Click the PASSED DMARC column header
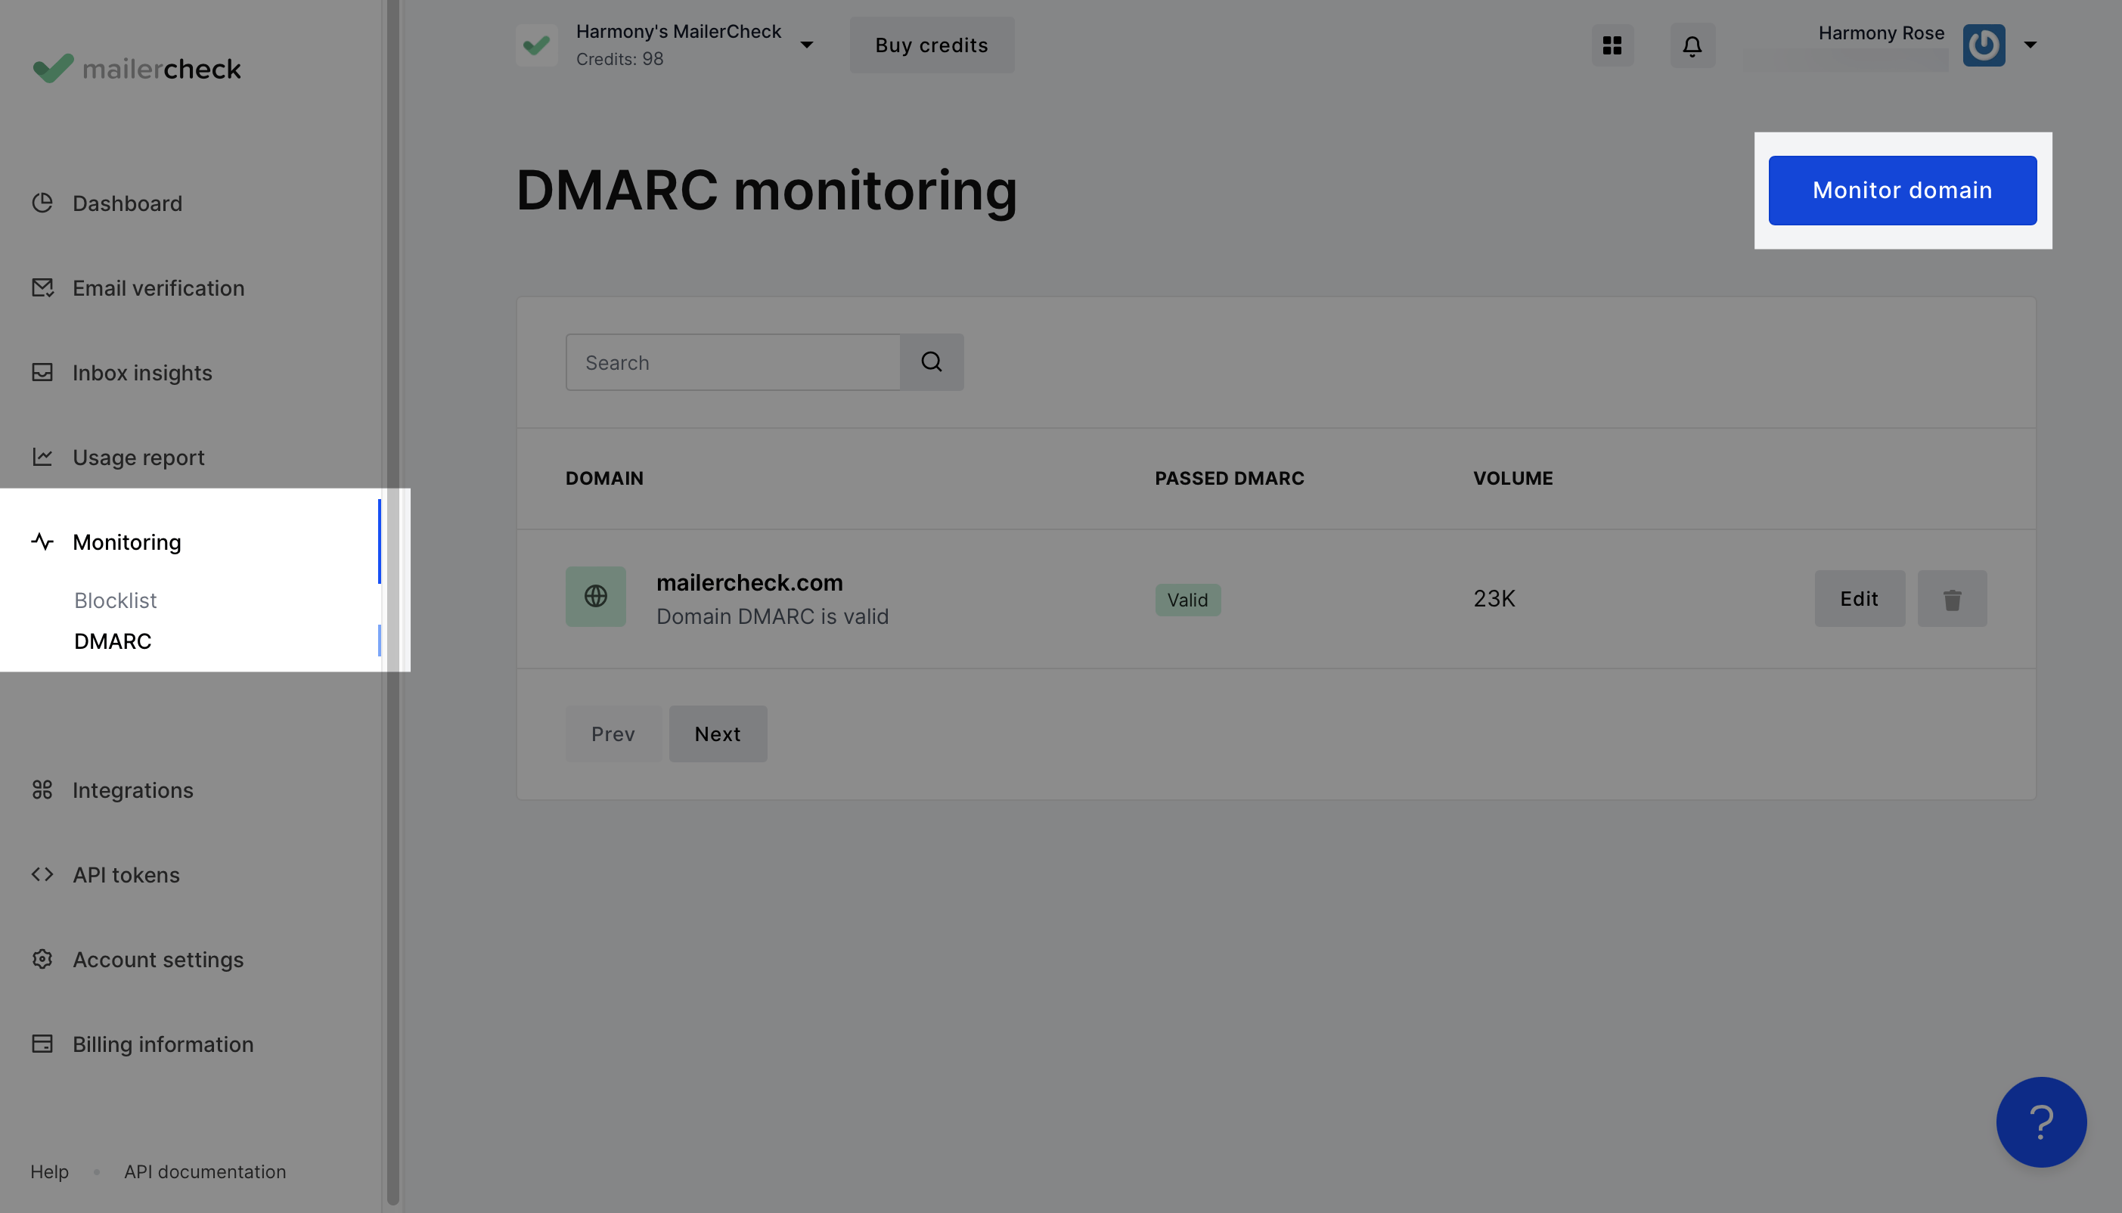This screenshot has width=2122, height=1213. click(x=1229, y=477)
